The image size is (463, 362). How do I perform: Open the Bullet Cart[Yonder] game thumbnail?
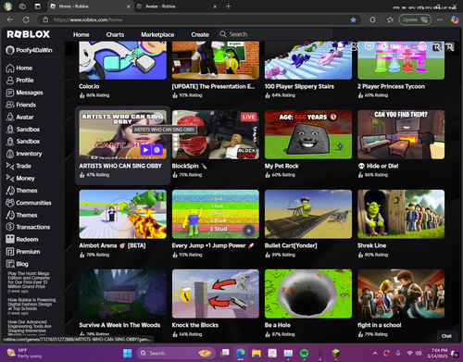click(308, 214)
